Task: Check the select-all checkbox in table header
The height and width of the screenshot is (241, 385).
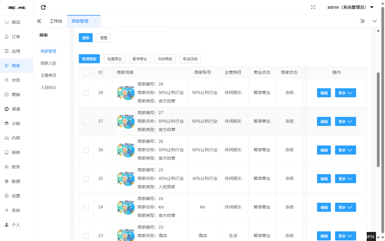Action: point(86,72)
